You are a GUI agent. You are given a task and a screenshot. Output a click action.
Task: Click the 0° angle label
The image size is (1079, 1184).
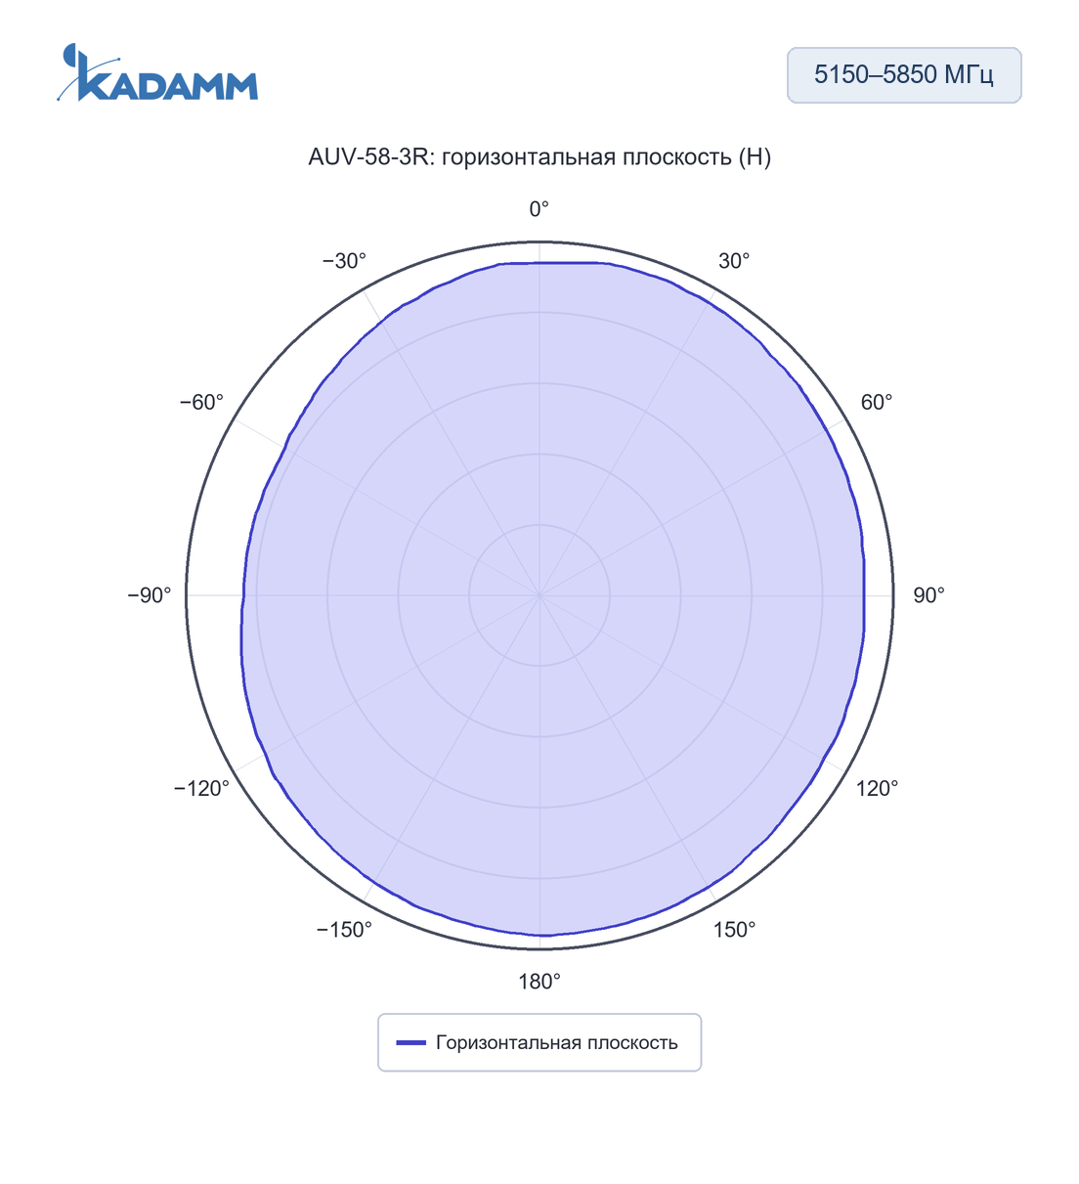539,209
